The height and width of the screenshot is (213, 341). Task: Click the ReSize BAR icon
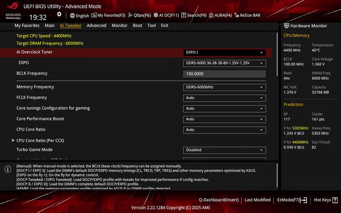(237, 15)
